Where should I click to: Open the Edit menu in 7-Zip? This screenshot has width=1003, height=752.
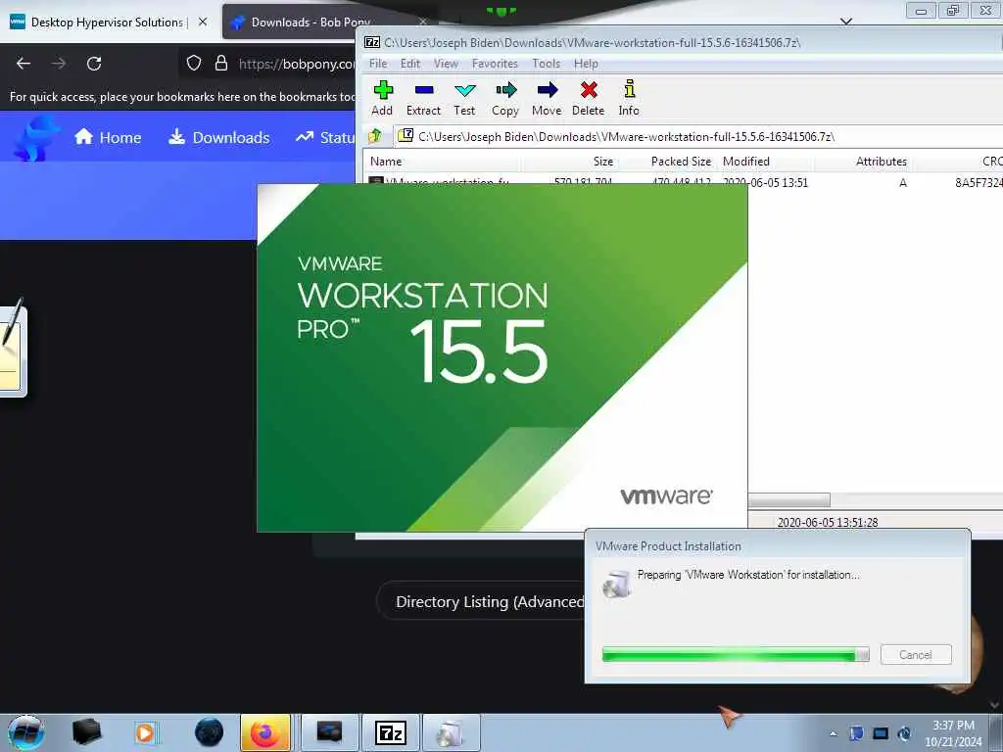410,64
